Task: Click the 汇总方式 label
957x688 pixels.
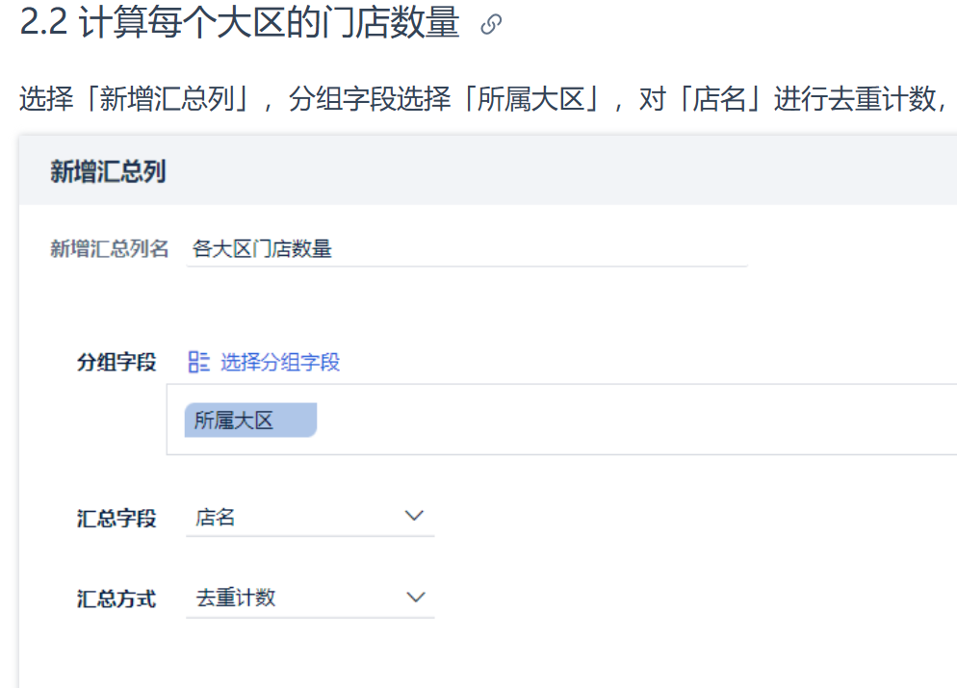Action: 116,599
